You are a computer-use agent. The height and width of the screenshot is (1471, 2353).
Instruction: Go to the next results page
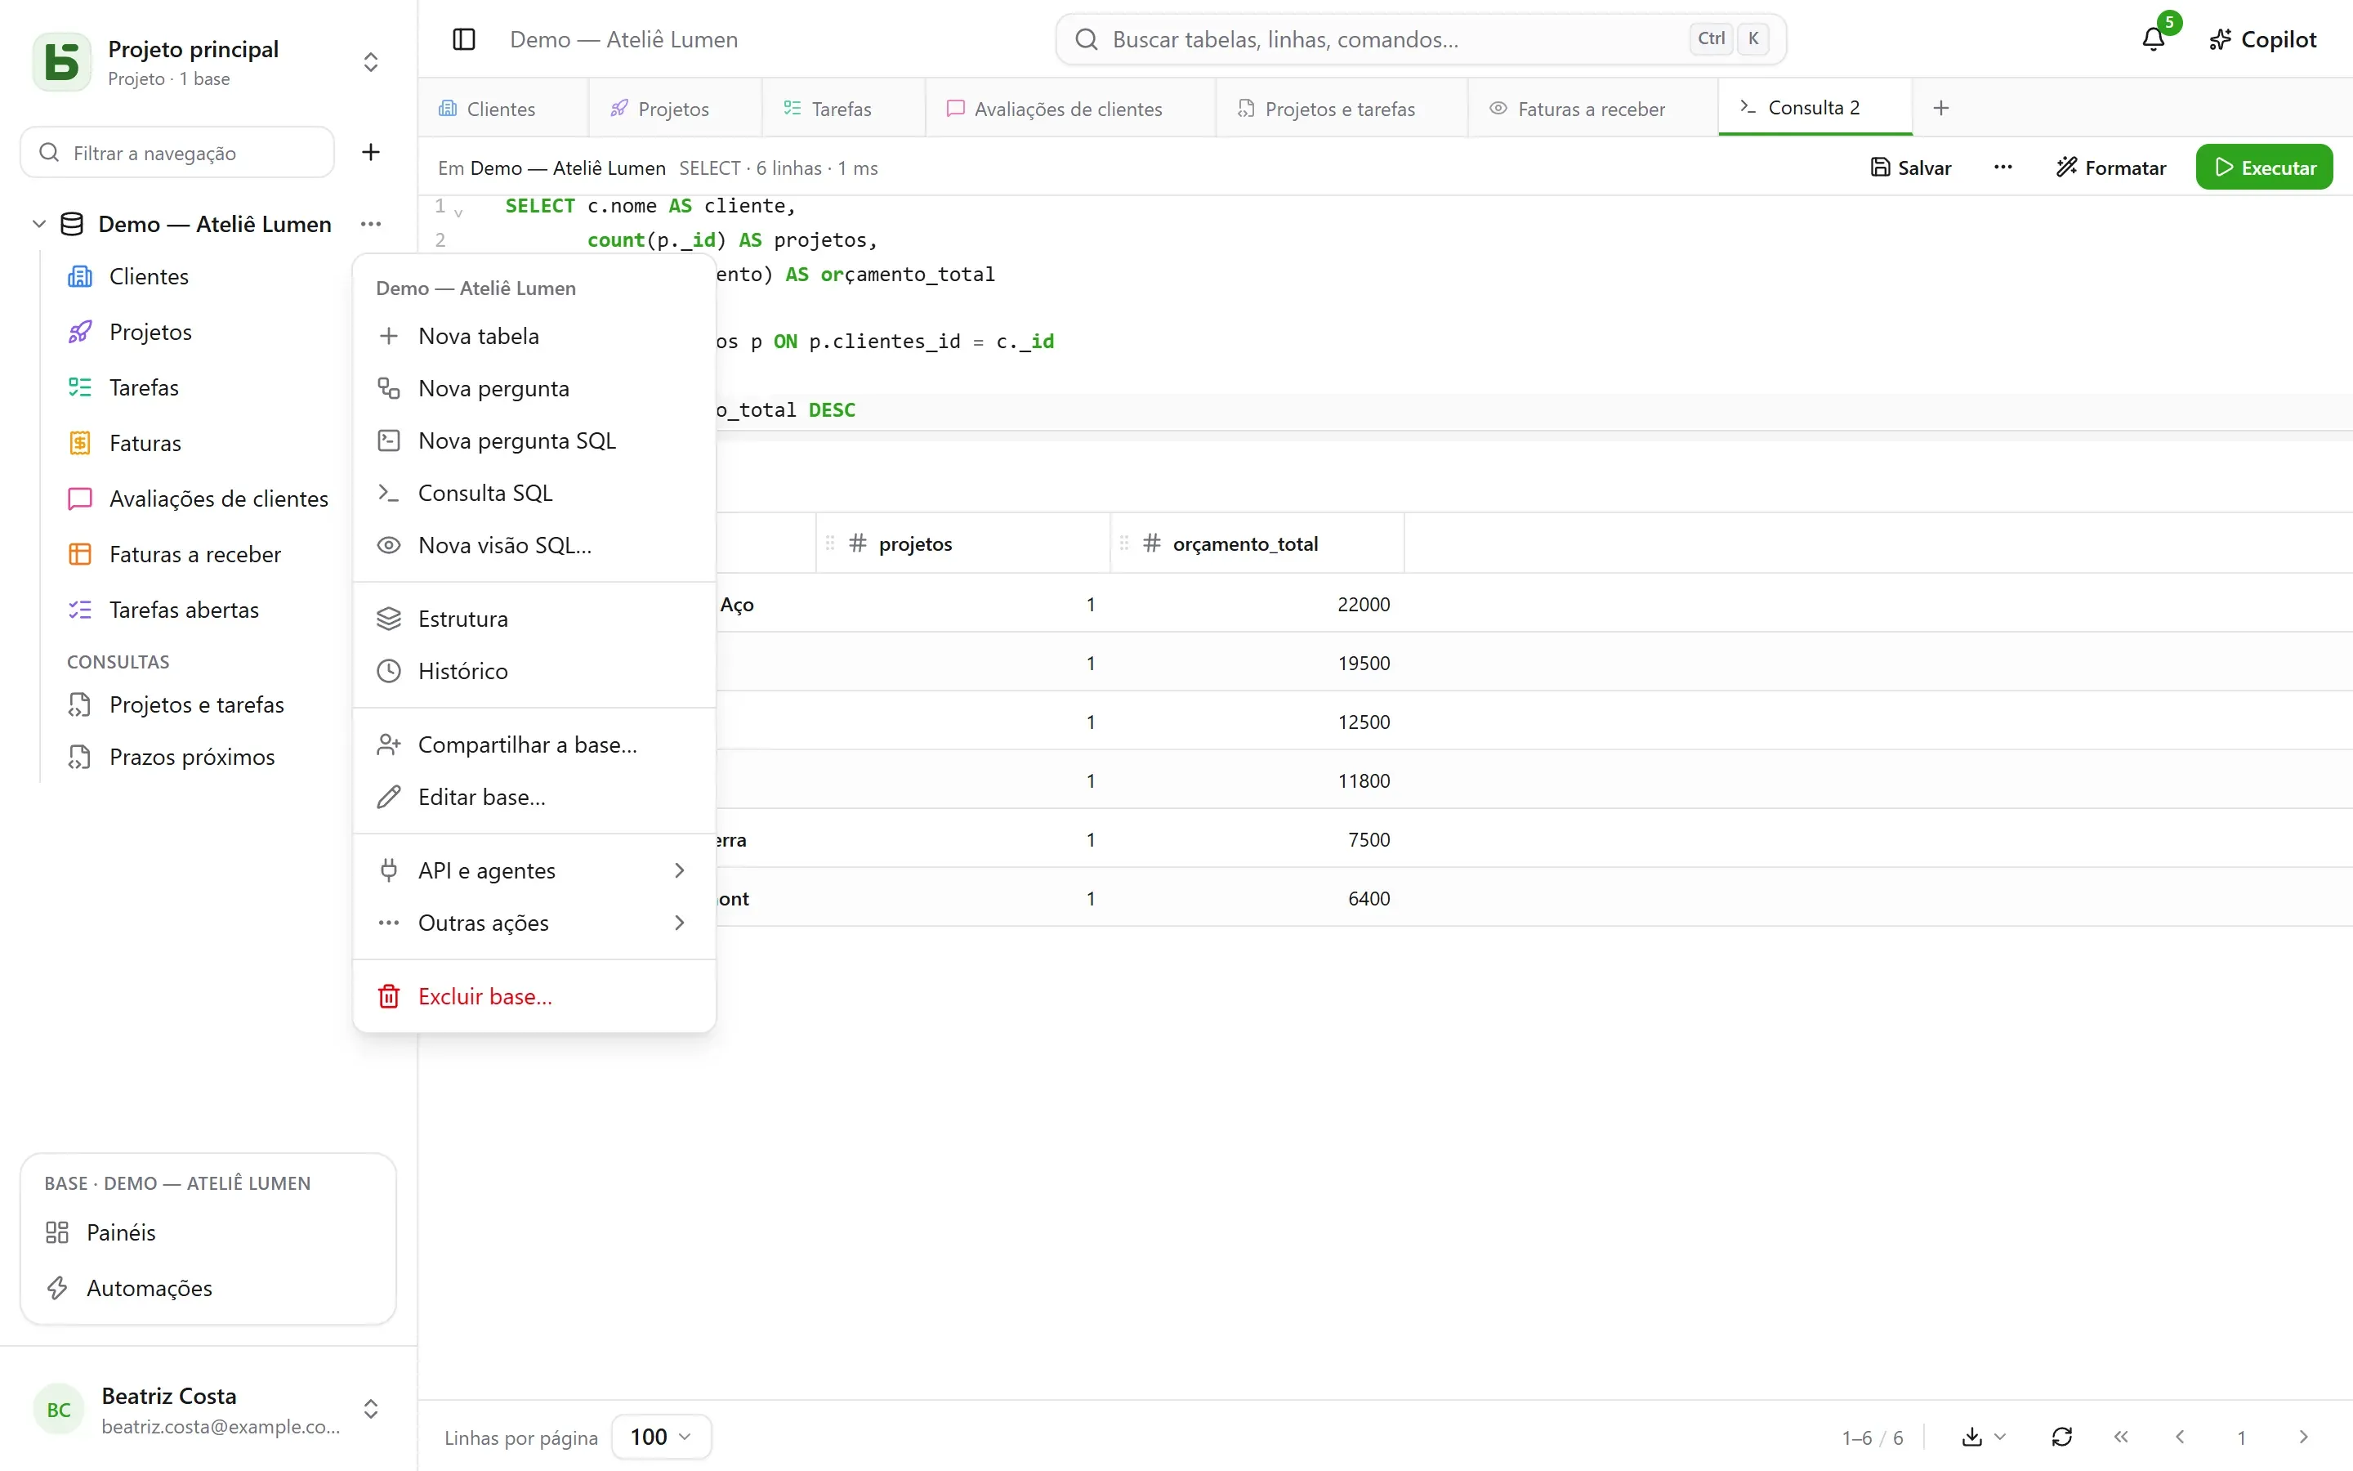pos(2302,1437)
